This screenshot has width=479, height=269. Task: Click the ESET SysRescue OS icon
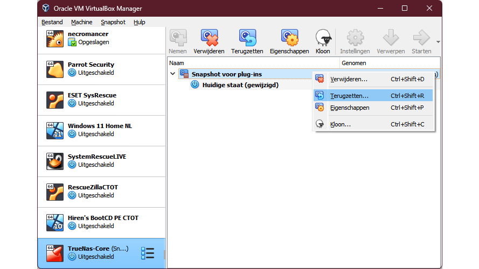click(x=55, y=100)
